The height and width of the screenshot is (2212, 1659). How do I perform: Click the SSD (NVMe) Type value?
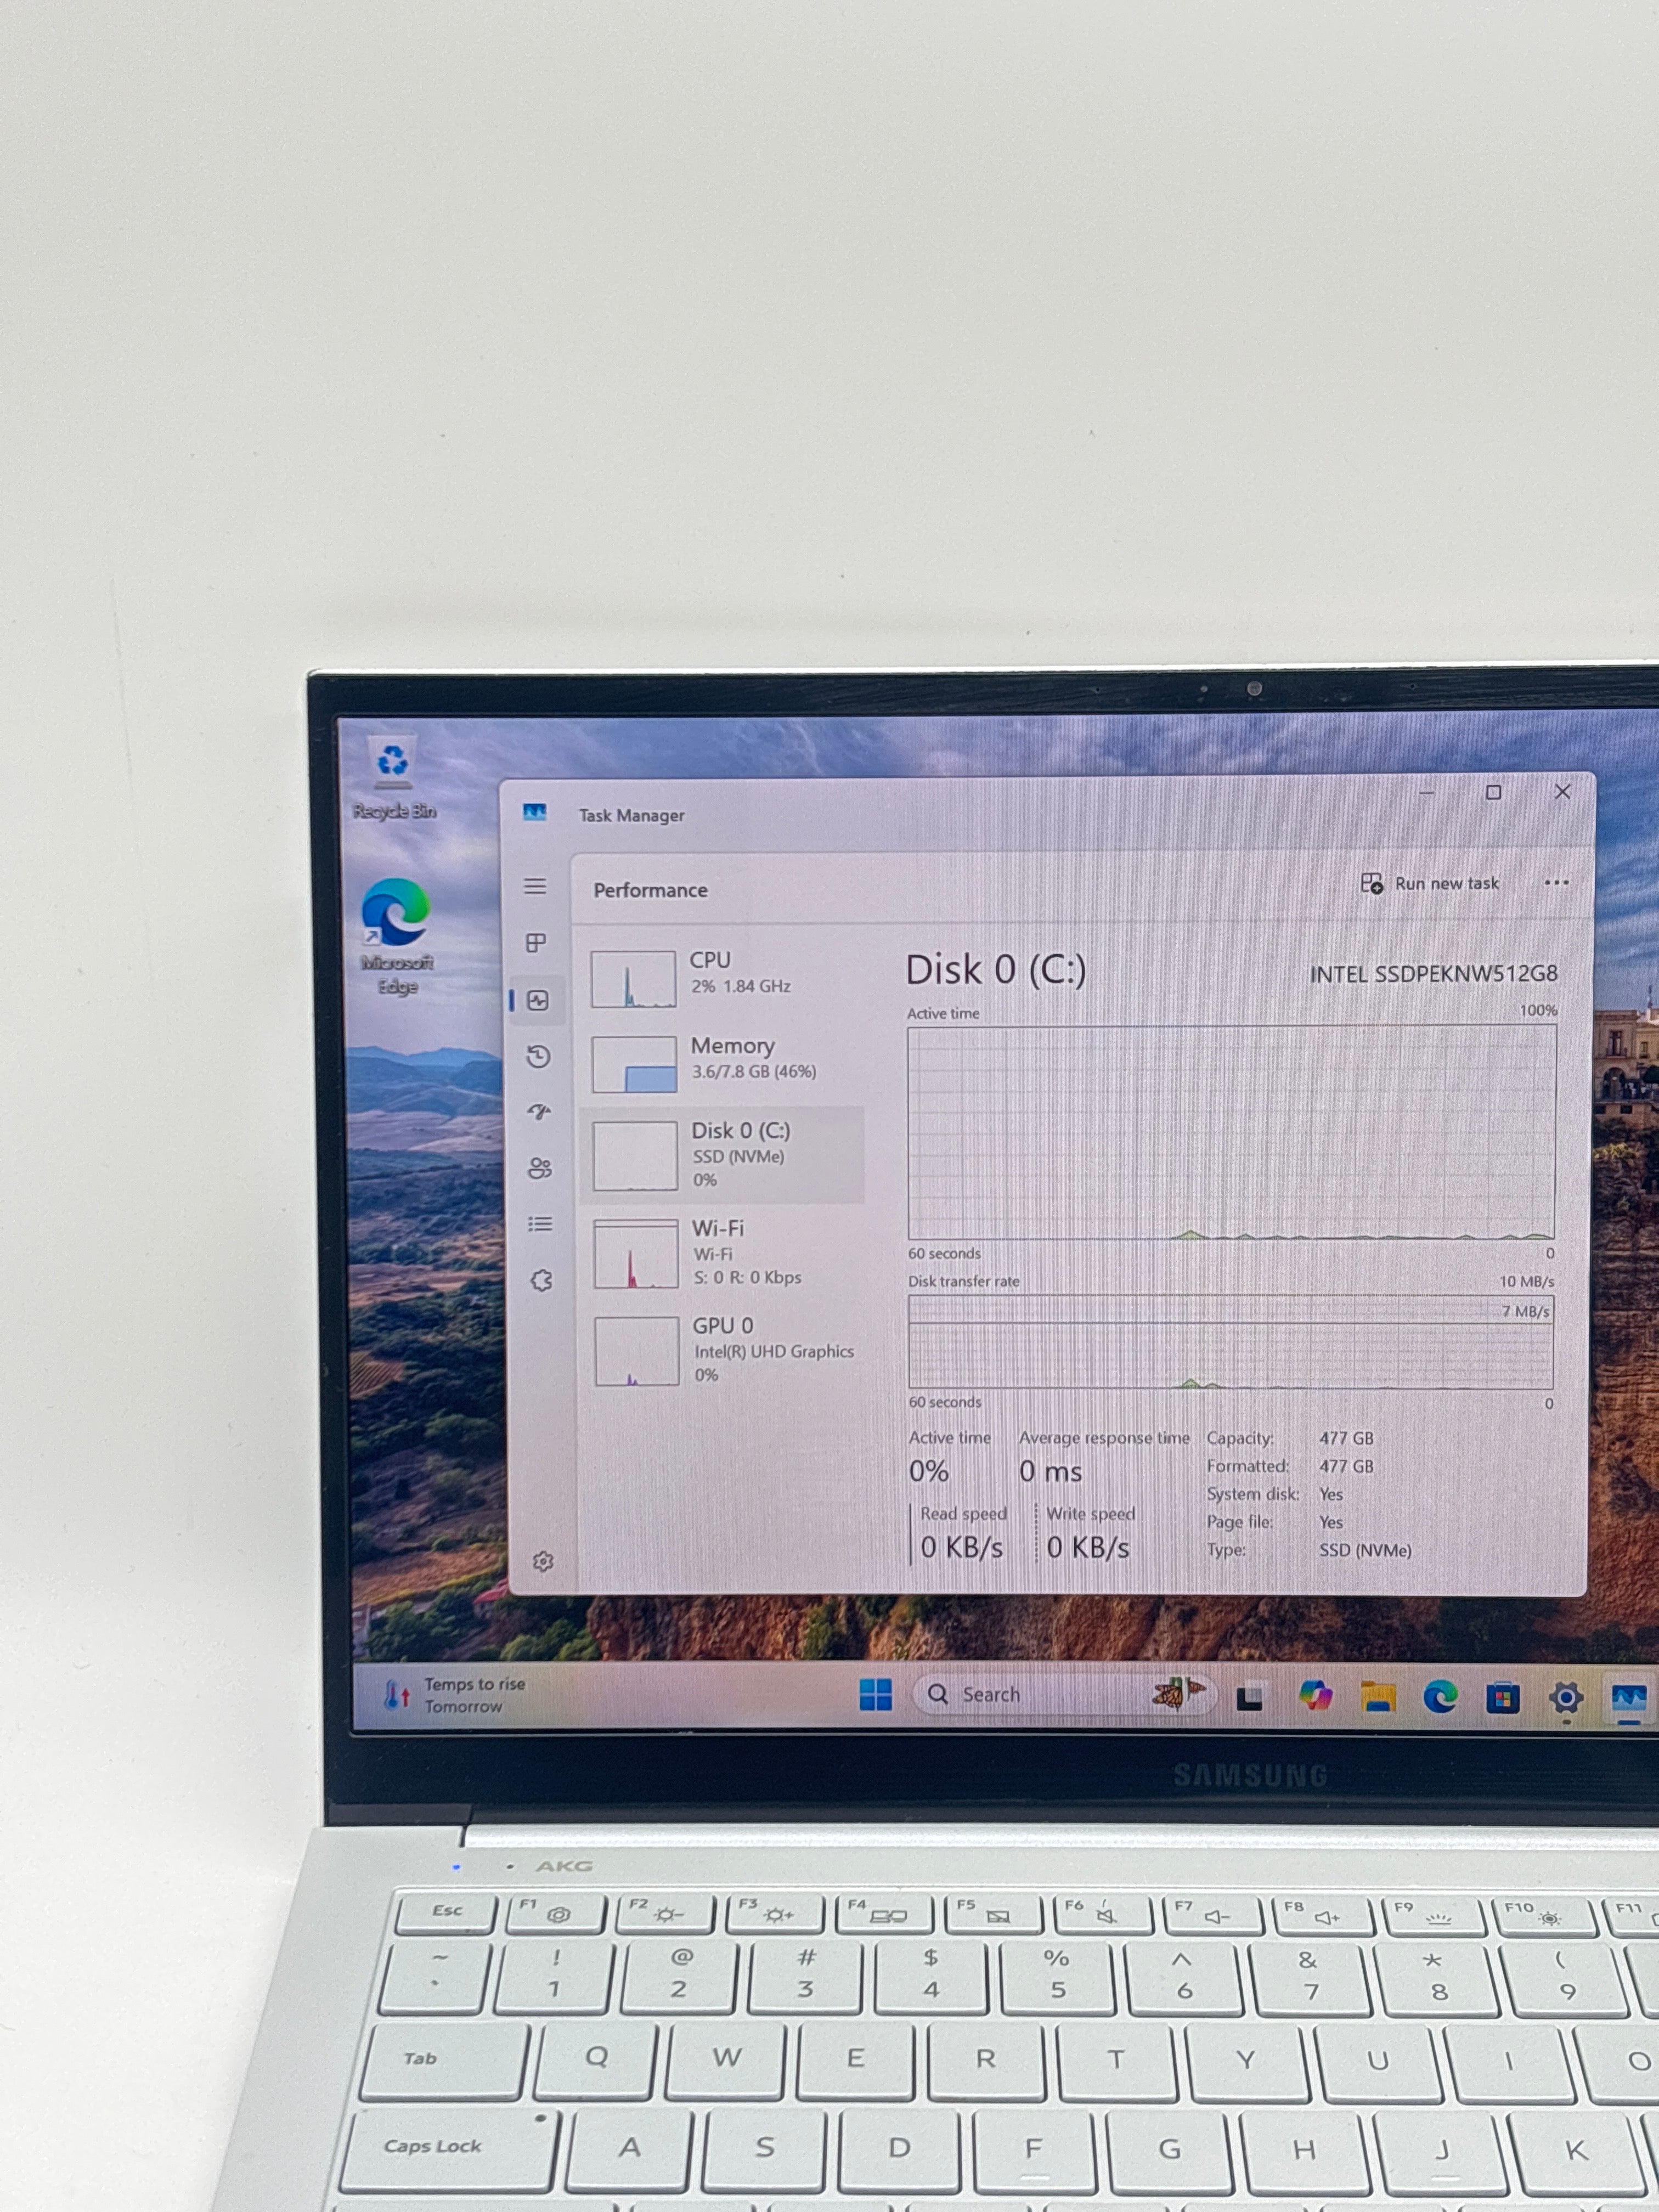pos(1365,1550)
